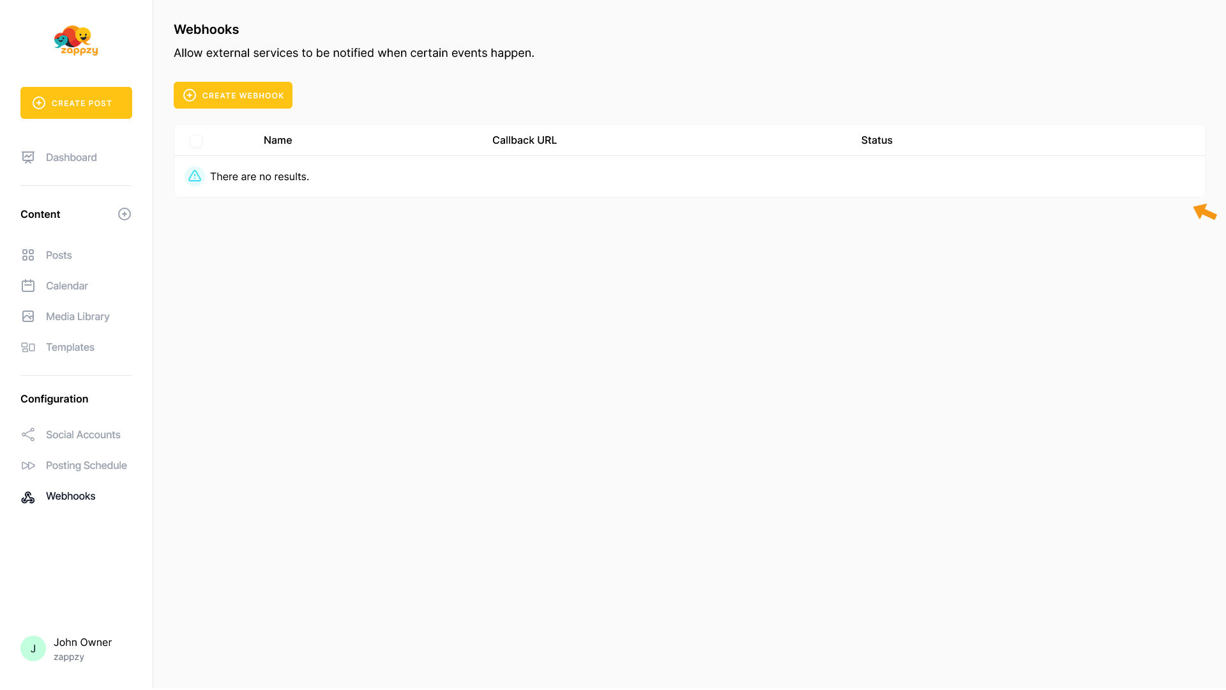Click the Dashboard presentation icon
Viewport: 1226px width, 690px height.
28,157
